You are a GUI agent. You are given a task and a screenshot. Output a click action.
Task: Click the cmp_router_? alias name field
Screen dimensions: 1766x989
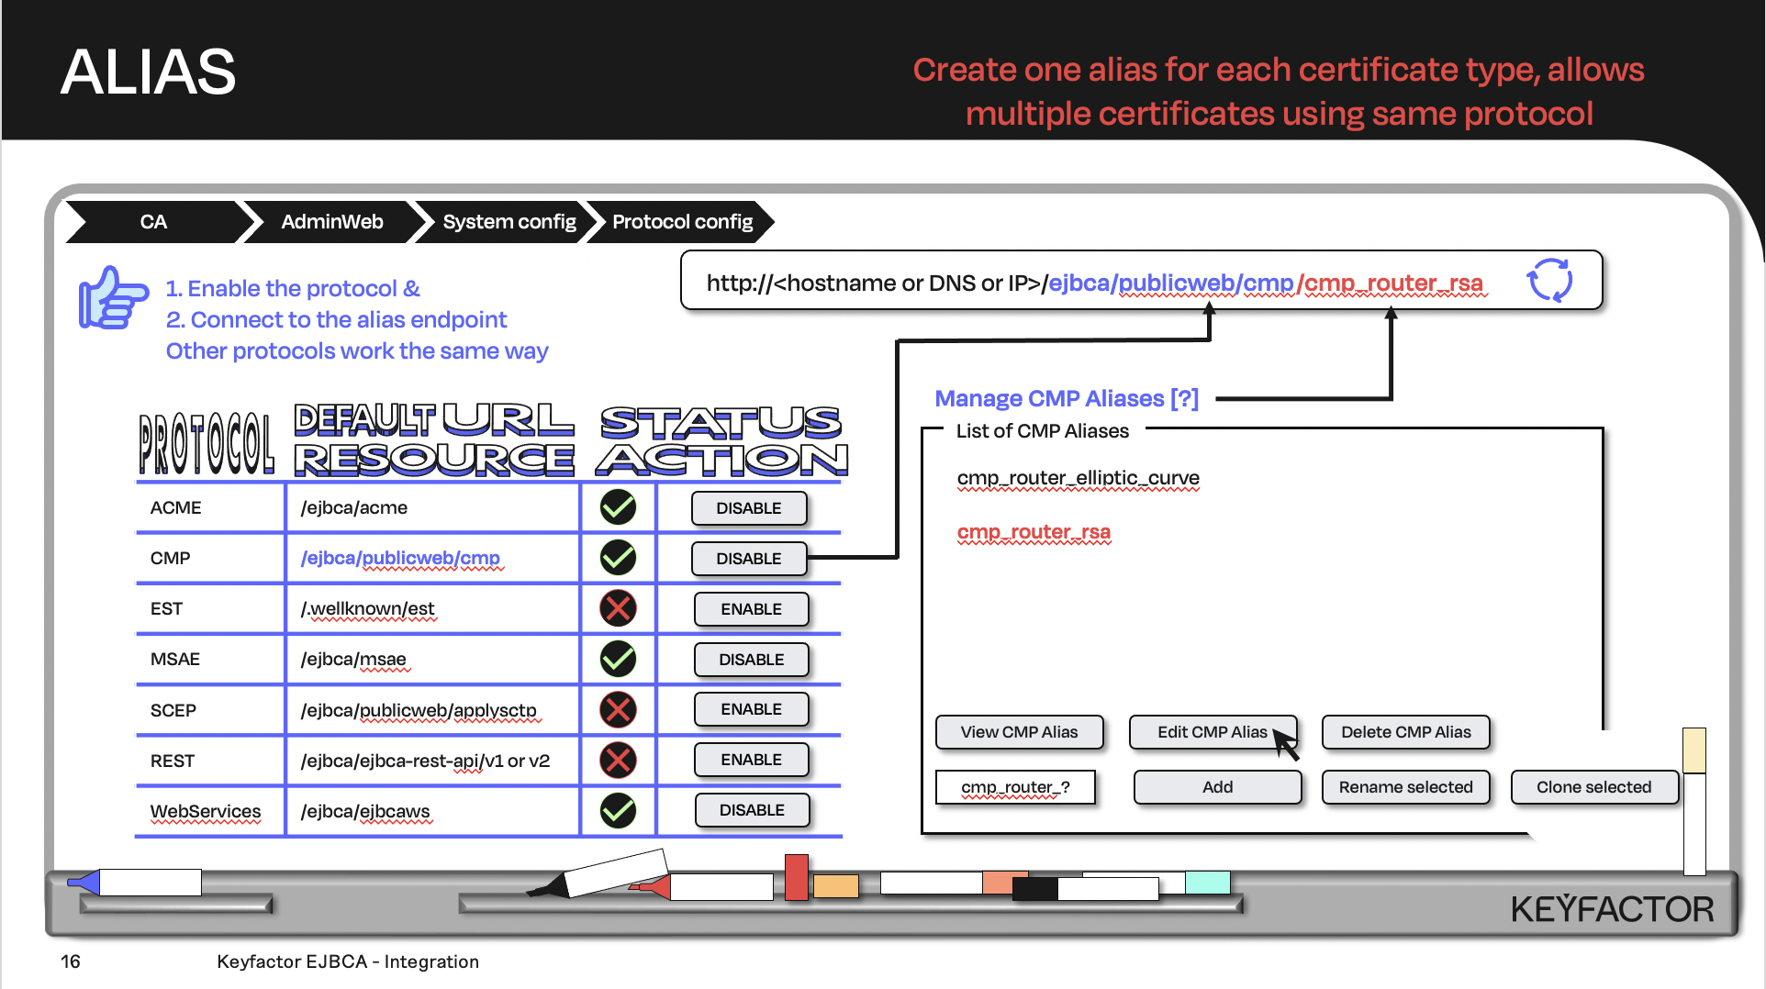pyautogui.click(x=1015, y=787)
